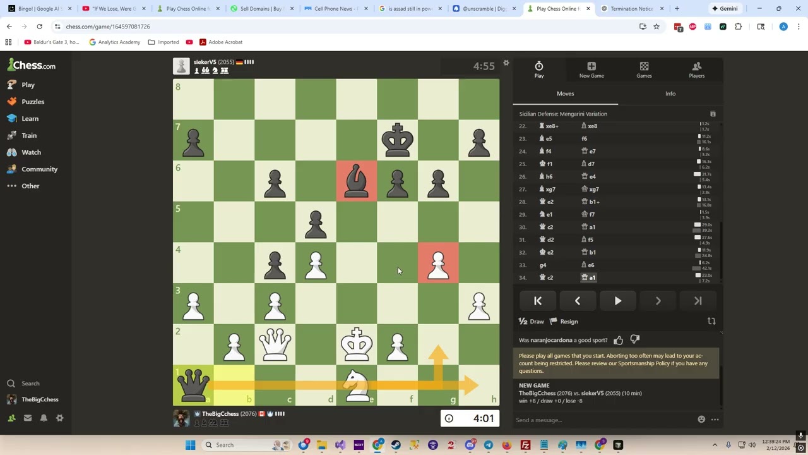Reload the browser page
The height and width of the screenshot is (455, 808).
tap(39, 27)
